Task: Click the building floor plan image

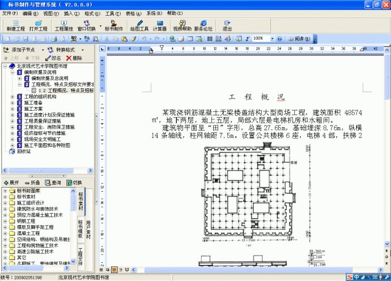Action: pos(249,191)
